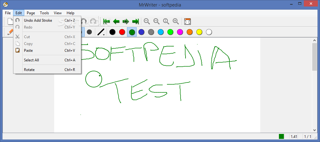This screenshot has height=142, width=320.
Task: Pick the blue color swatch
Action: tap(141, 32)
